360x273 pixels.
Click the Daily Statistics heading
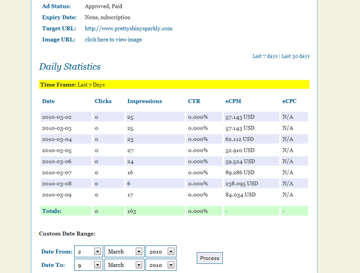70,67
